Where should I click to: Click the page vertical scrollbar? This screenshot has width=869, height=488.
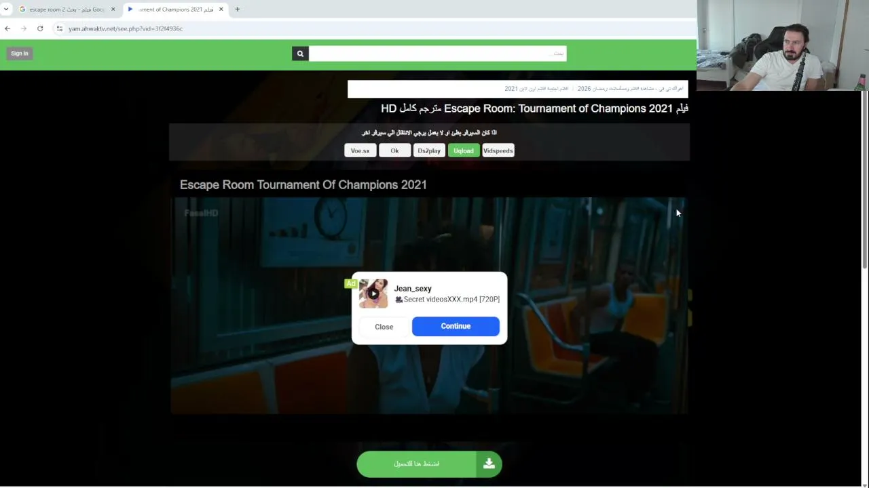click(864, 180)
